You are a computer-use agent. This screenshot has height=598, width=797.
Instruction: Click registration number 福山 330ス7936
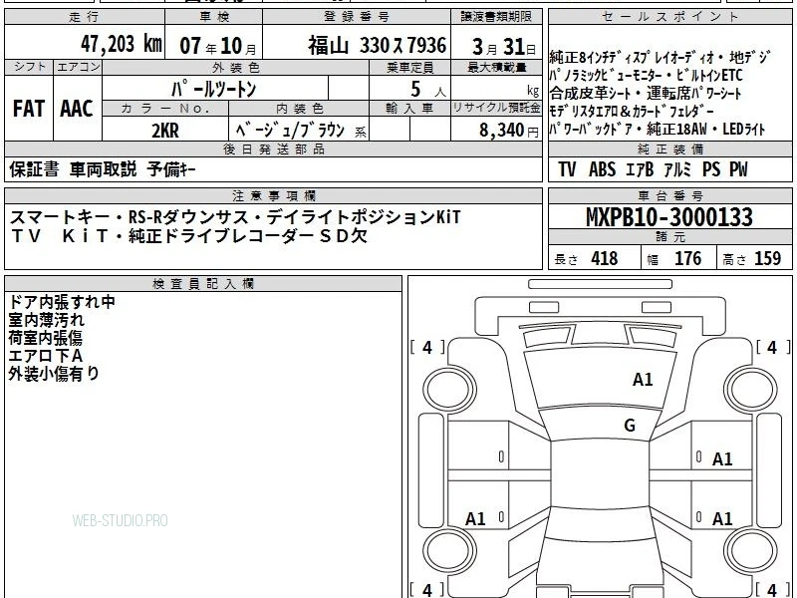377,46
